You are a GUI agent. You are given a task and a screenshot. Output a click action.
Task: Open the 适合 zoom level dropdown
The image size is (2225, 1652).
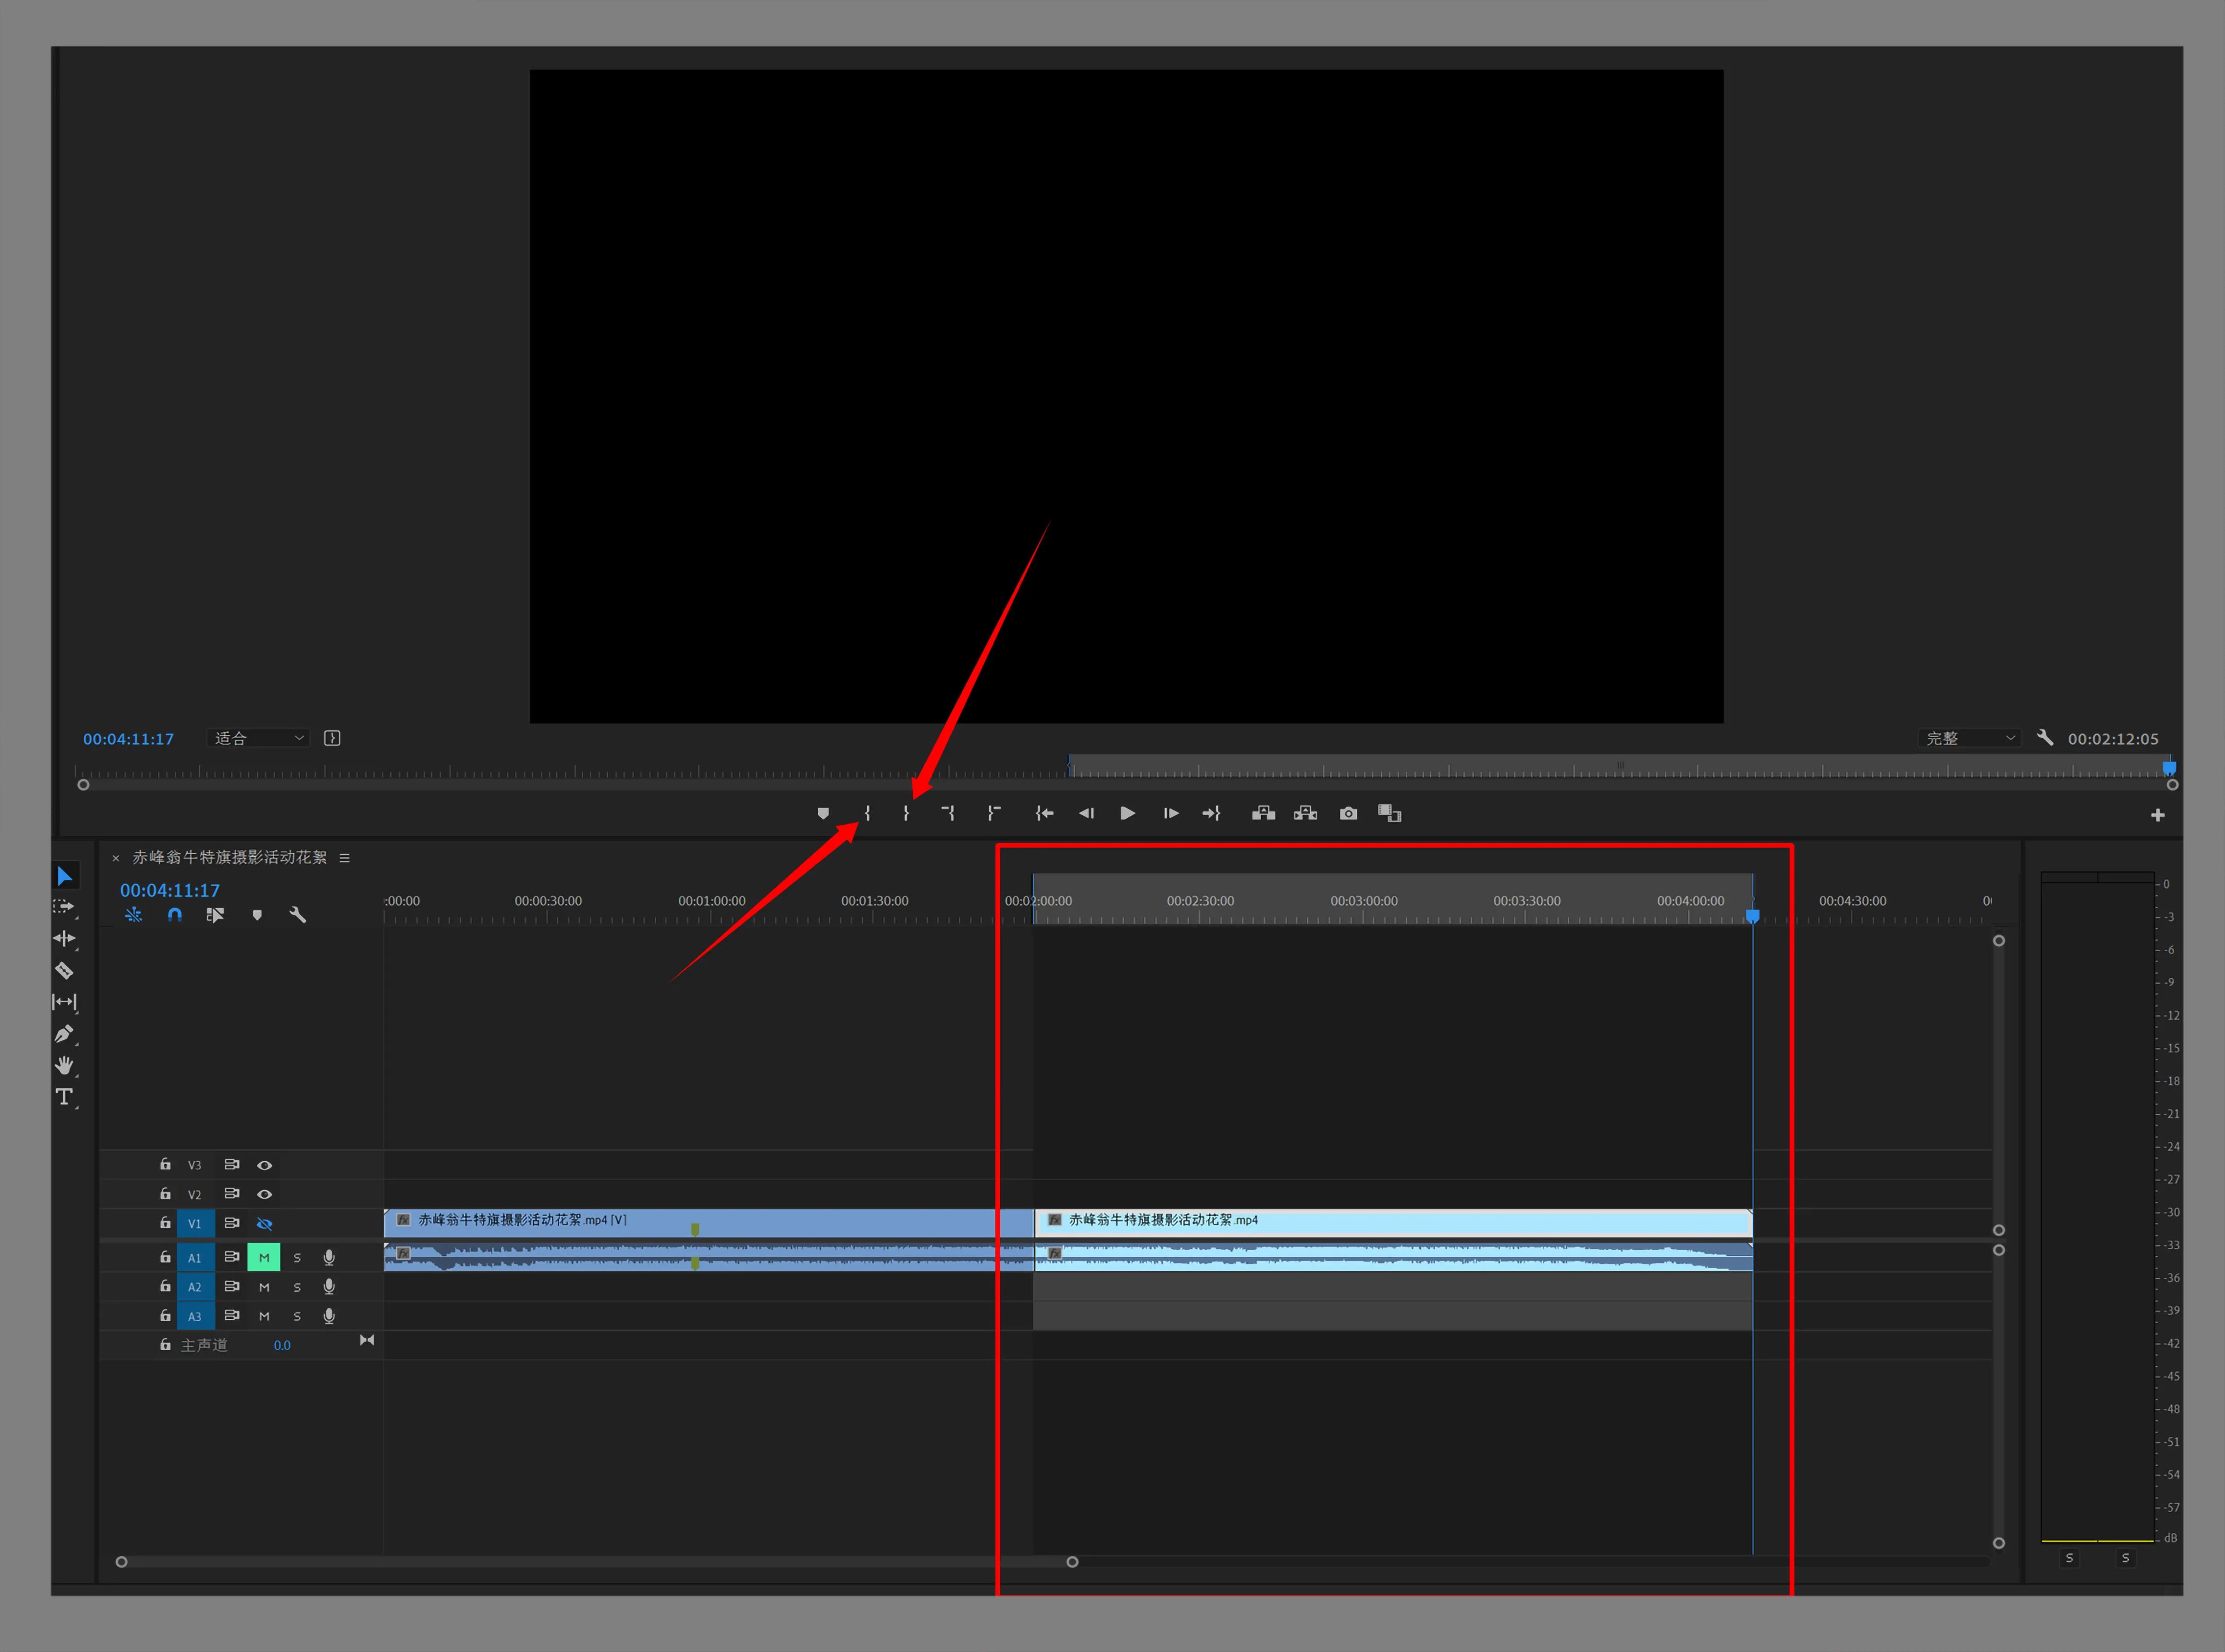(x=259, y=738)
